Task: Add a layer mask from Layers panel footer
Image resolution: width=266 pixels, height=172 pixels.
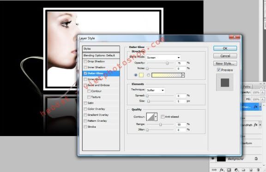Action: tap(229, 170)
